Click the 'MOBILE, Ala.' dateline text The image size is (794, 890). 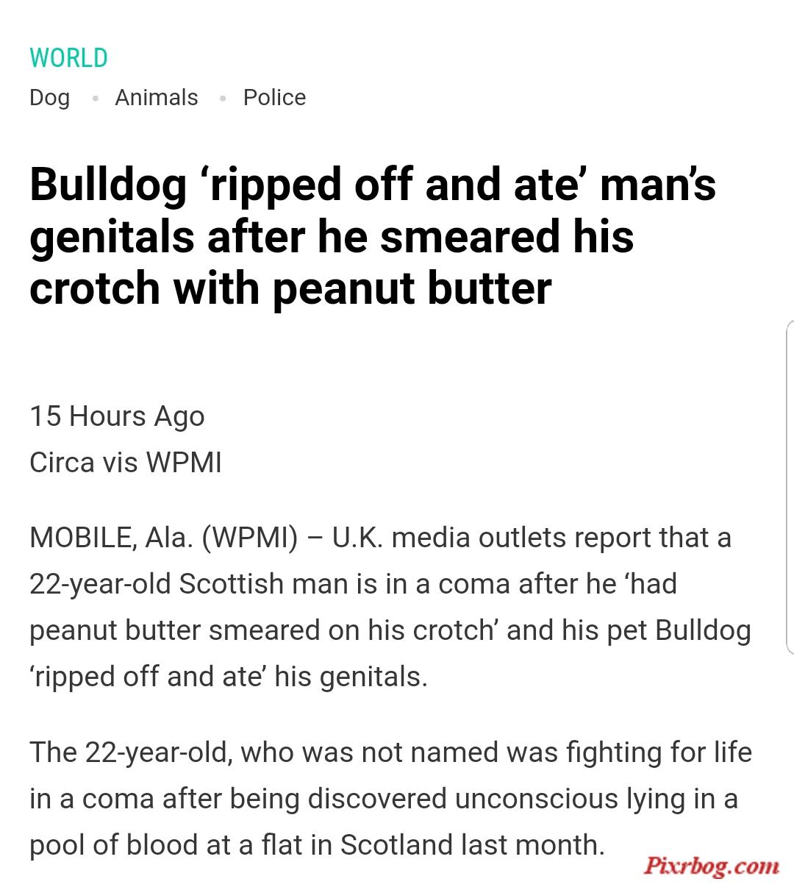tap(111, 538)
